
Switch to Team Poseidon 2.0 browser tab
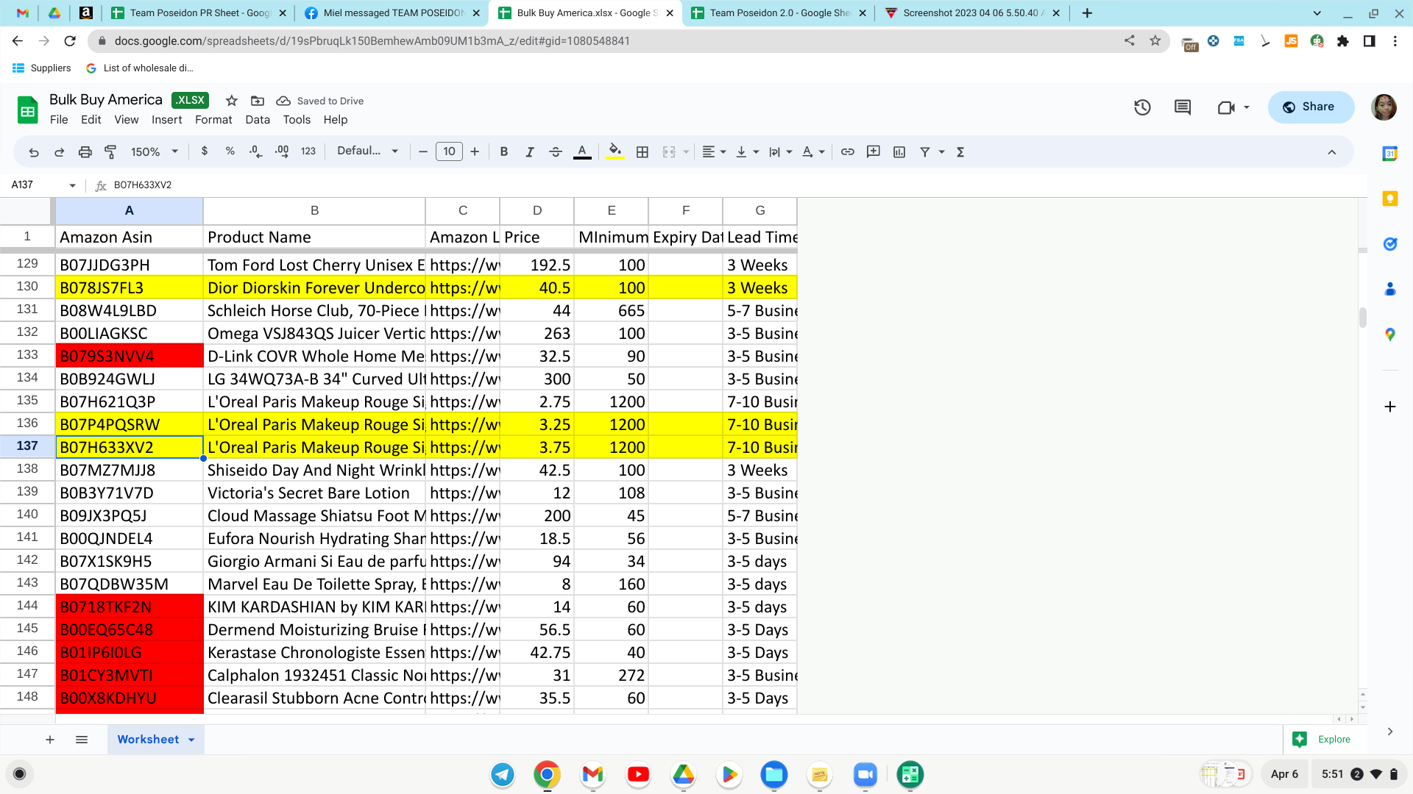click(x=779, y=13)
